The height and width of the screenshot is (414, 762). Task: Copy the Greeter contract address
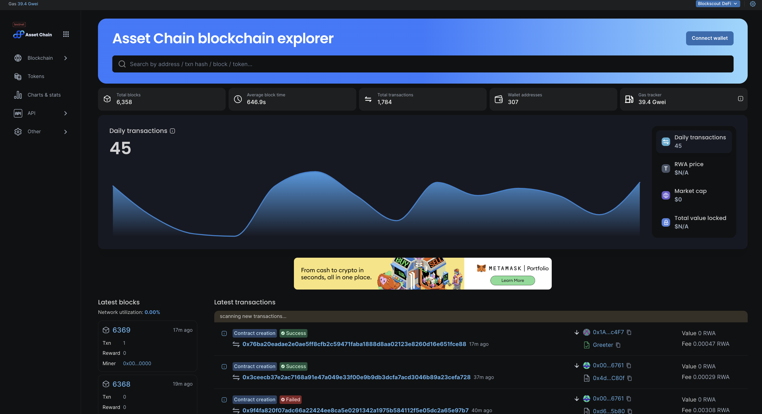pyautogui.click(x=618, y=345)
